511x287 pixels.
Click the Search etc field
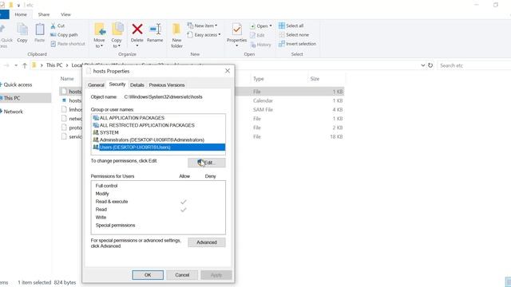(x=474, y=65)
